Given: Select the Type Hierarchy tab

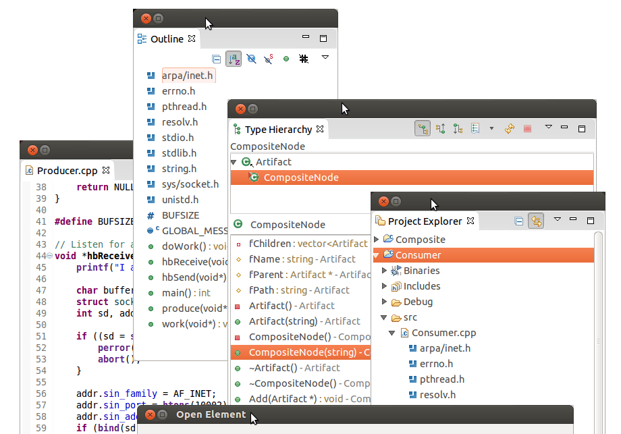Looking at the screenshot, I should [x=278, y=130].
